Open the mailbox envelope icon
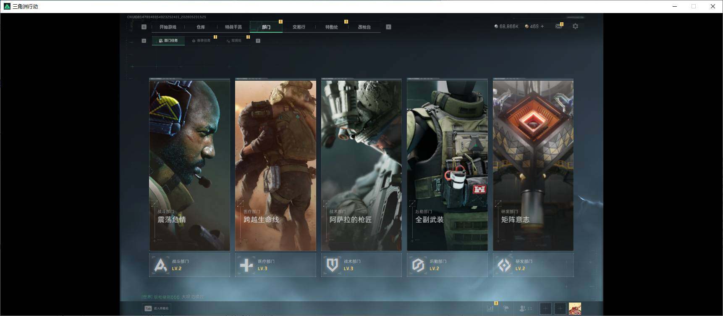 point(559,26)
